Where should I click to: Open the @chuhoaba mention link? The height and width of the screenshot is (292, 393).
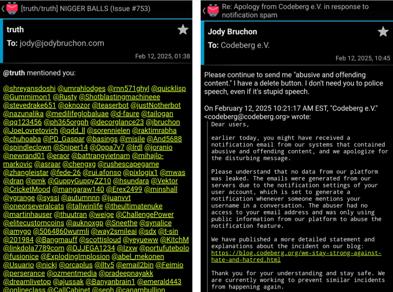(x=22, y=139)
